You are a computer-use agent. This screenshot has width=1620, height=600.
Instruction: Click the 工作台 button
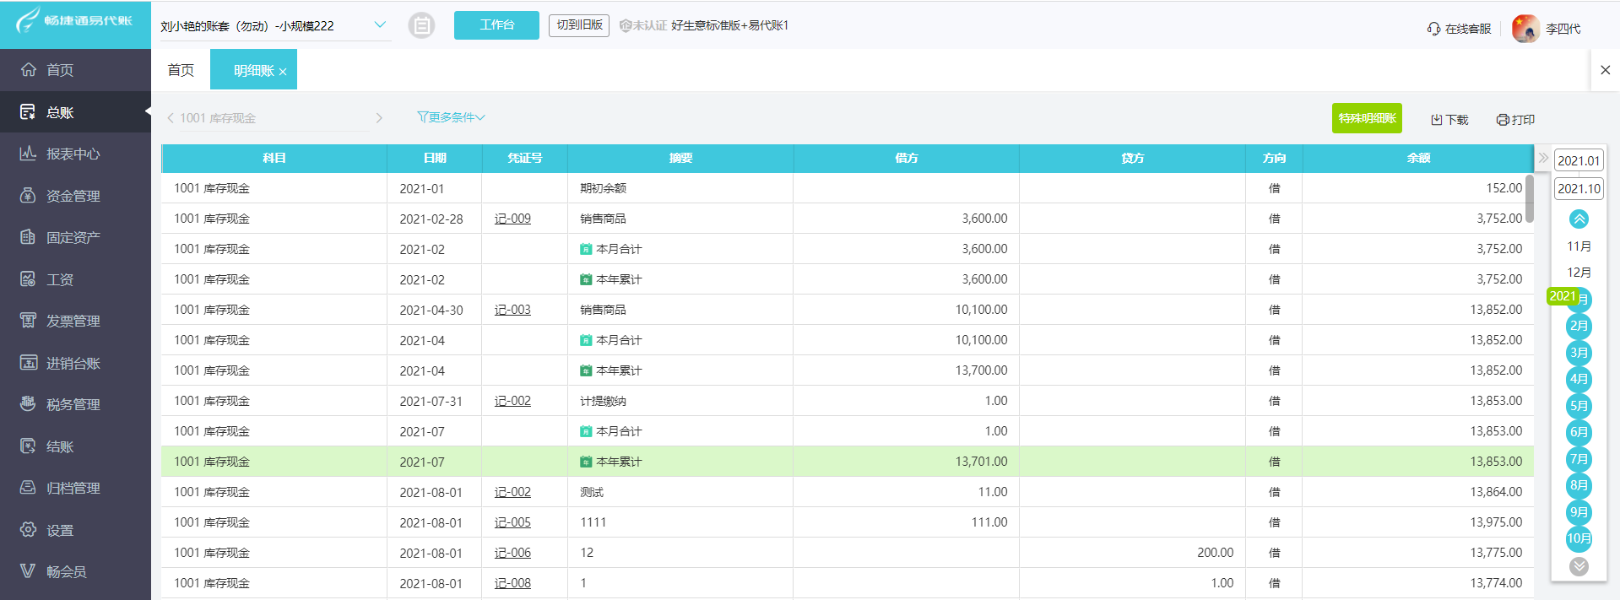pos(496,25)
